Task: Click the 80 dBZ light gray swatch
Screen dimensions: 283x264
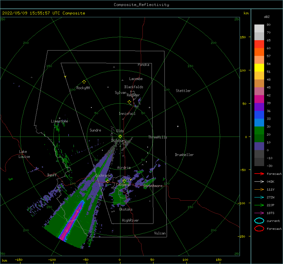Action: [259, 28]
